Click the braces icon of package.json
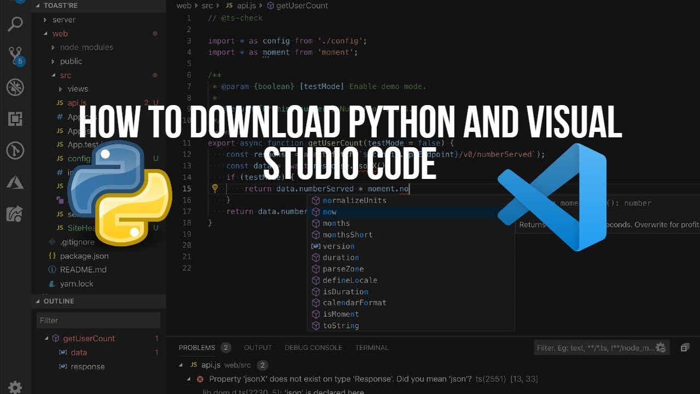Image resolution: width=700 pixels, height=394 pixels. click(52, 256)
